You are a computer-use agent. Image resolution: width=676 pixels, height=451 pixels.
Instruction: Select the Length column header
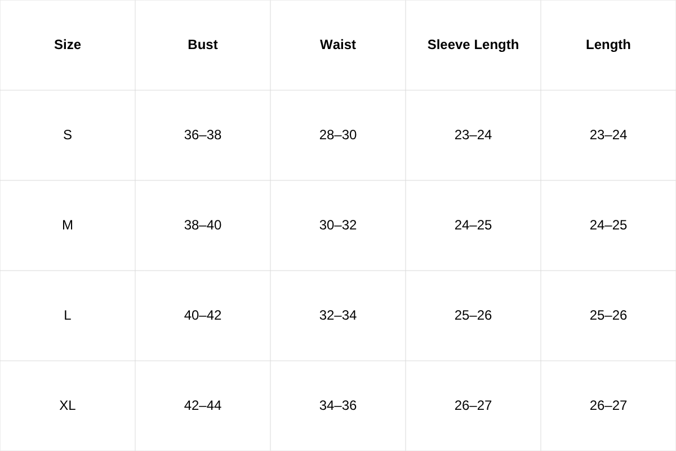tap(608, 45)
